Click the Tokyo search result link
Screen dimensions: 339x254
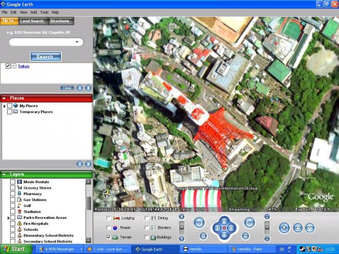click(x=23, y=66)
